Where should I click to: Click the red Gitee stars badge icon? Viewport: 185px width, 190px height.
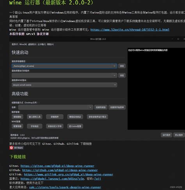(x=11, y=148)
